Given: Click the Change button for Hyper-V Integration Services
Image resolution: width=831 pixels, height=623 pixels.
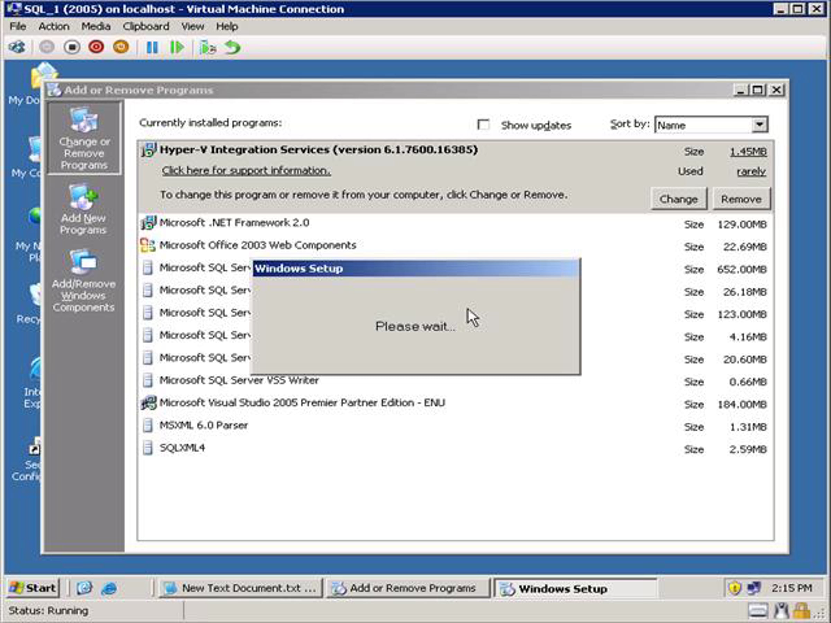Looking at the screenshot, I should [678, 199].
